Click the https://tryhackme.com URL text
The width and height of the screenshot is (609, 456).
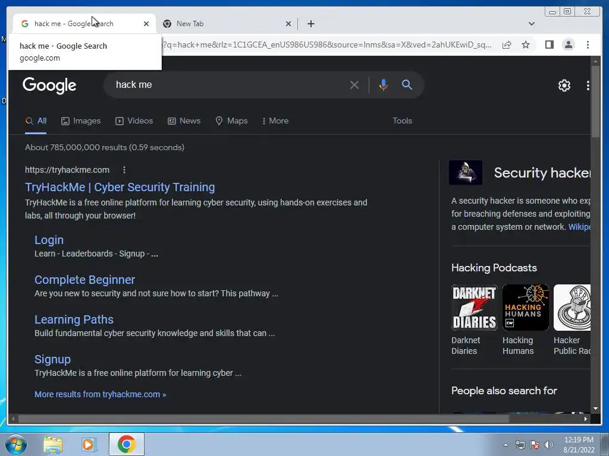point(67,170)
